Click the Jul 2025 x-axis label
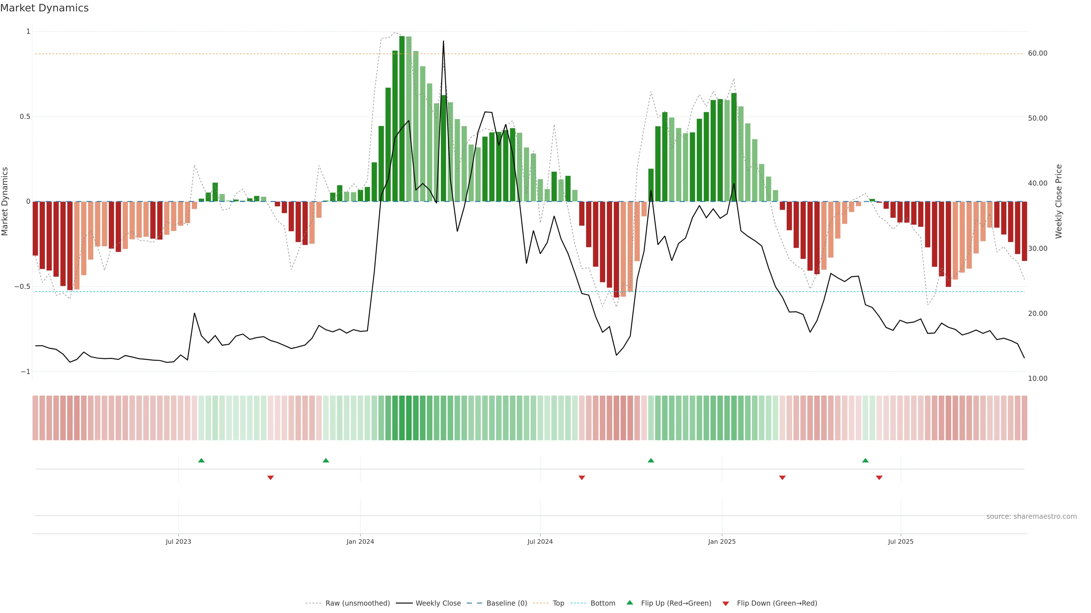 pyautogui.click(x=900, y=541)
